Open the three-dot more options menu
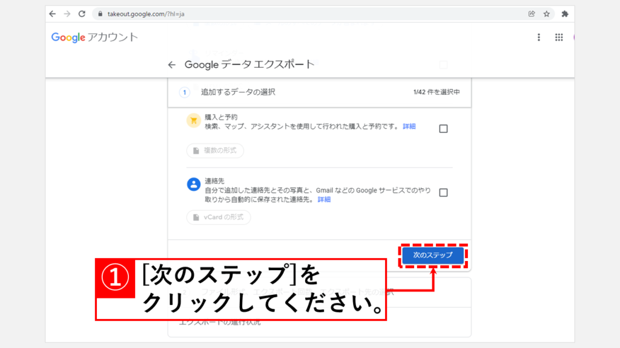The width and height of the screenshot is (620, 348). 539,37
